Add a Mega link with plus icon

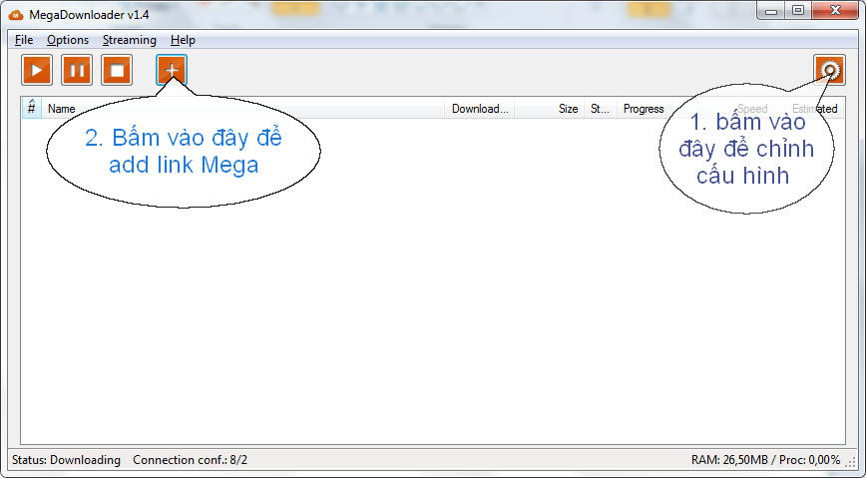172,70
